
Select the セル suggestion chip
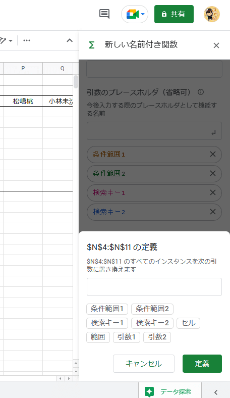coord(189,323)
